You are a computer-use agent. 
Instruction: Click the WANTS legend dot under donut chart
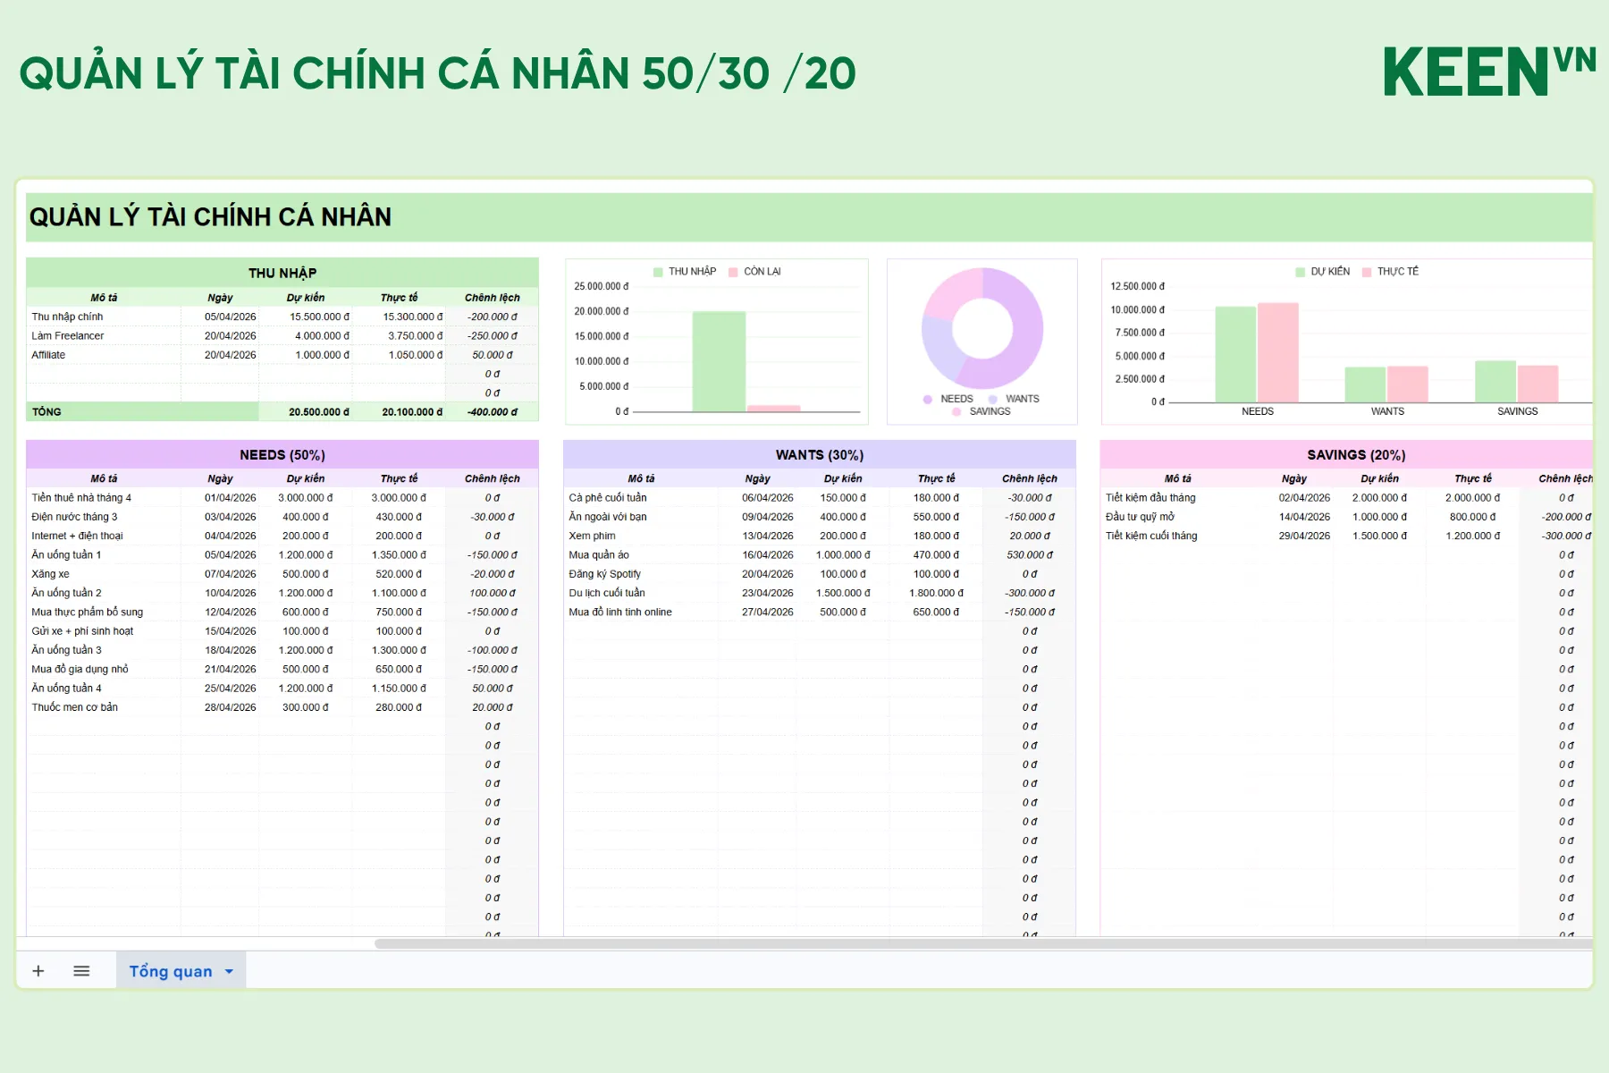pyautogui.click(x=993, y=400)
